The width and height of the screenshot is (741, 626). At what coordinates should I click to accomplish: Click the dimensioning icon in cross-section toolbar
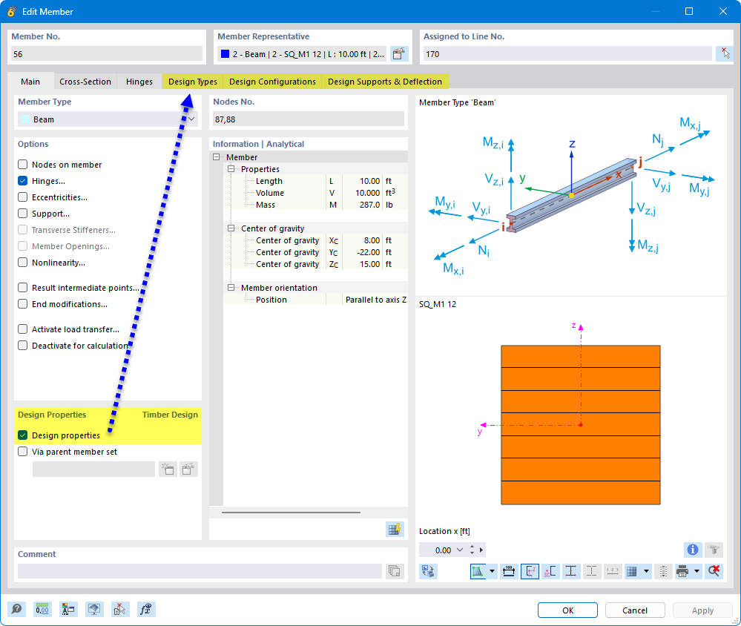coord(509,571)
